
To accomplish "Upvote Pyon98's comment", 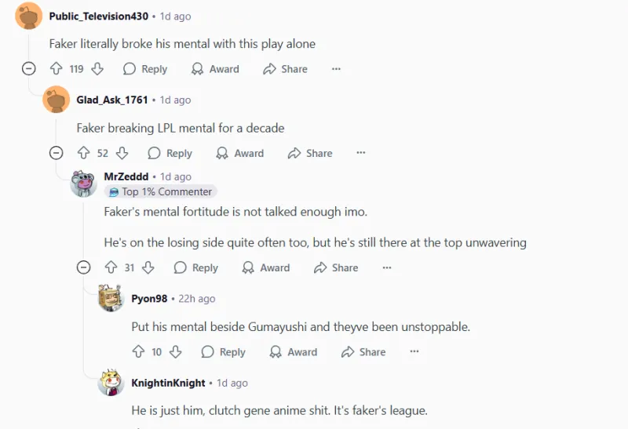I will [x=139, y=351].
